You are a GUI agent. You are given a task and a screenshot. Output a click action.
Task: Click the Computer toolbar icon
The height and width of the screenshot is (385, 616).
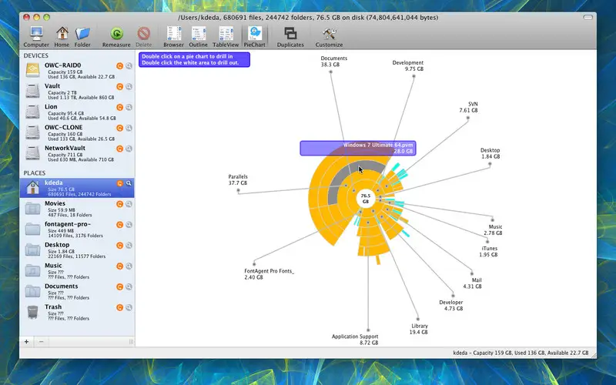point(36,33)
